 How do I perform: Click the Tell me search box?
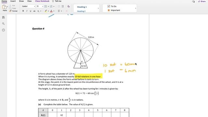click(57, 1)
